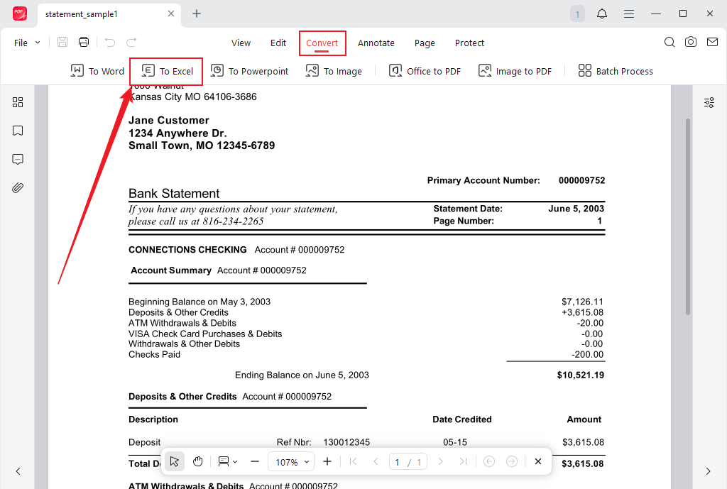Open search with the magnifier icon
Viewport: 727px width, 489px height.
coord(669,42)
